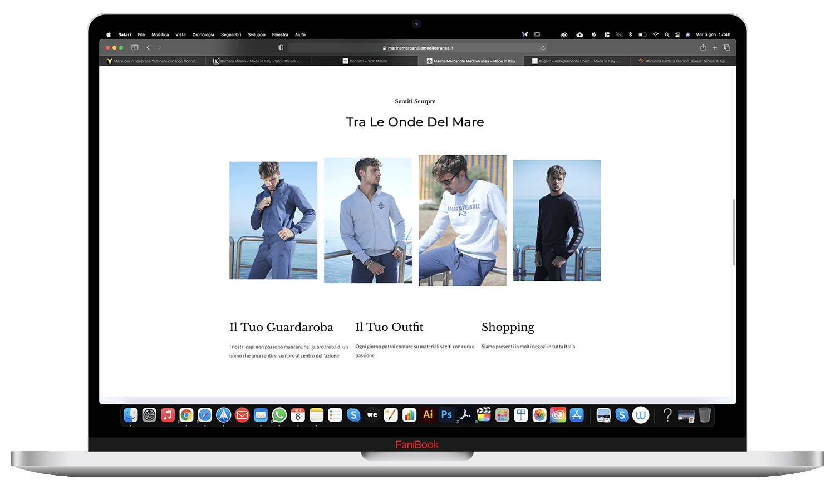Open the File menu

click(x=141, y=34)
